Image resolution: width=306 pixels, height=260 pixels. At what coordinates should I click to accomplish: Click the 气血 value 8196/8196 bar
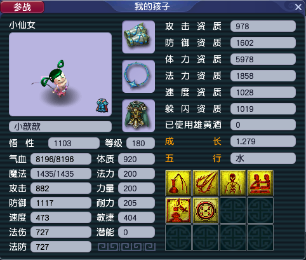click(61, 159)
